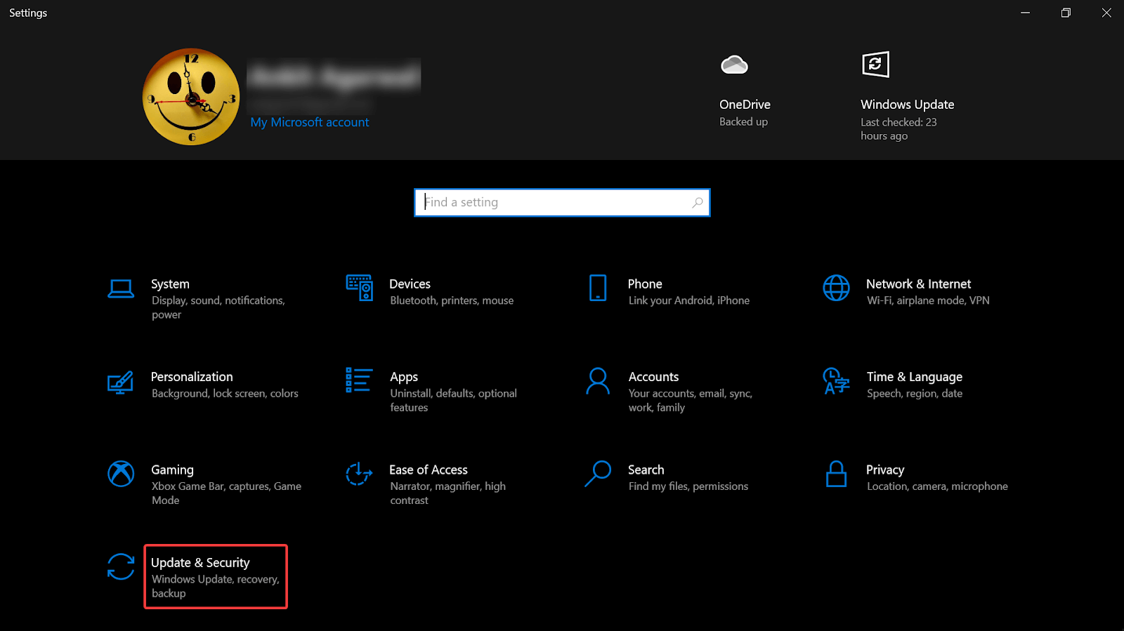Open the Privacy lock icon

[x=836, y=474]
